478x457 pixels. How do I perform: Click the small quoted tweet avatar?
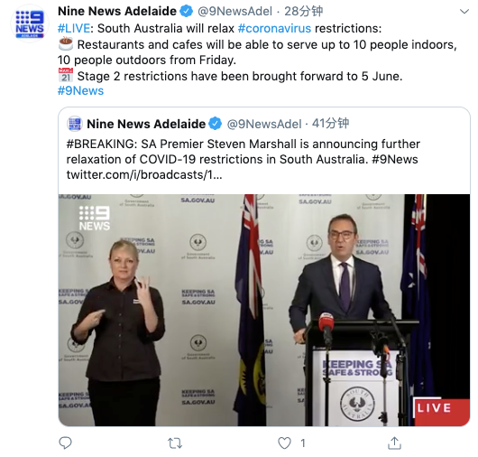(75, 124)
